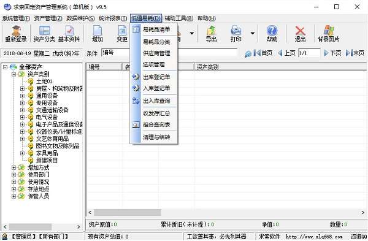368x241 pixels.
Task: Go to 末页 last page
Action: (x=355, y=53)
